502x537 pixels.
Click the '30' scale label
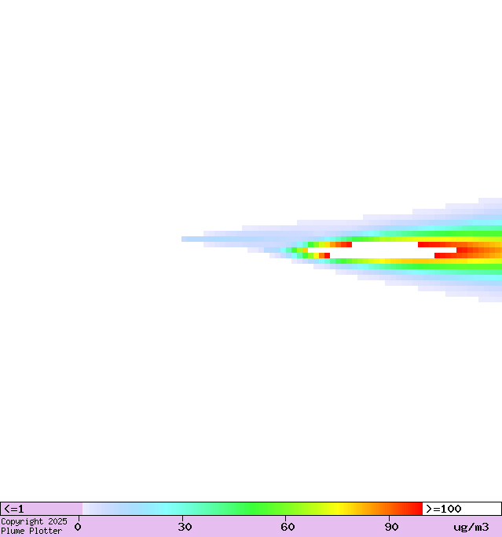tap(185, 527)
